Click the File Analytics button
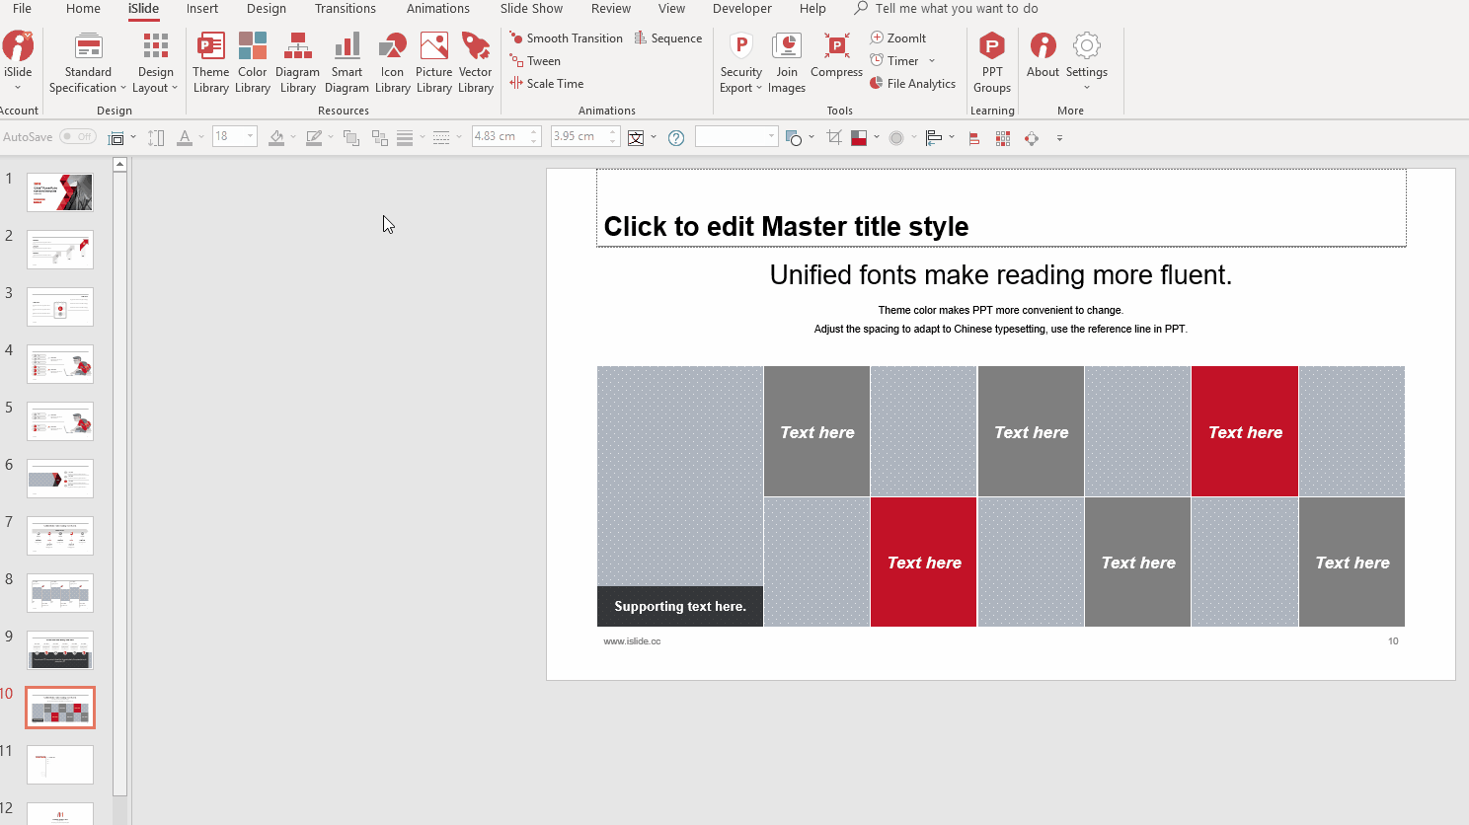Viewport: 1469px width, 825px height. 912,84
